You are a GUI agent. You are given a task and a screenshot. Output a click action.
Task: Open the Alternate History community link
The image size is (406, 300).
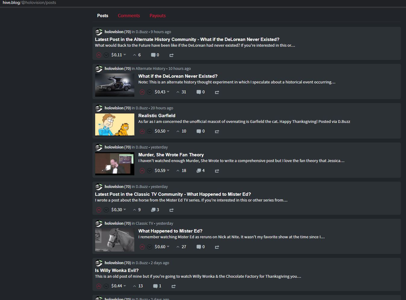[150, 69]
